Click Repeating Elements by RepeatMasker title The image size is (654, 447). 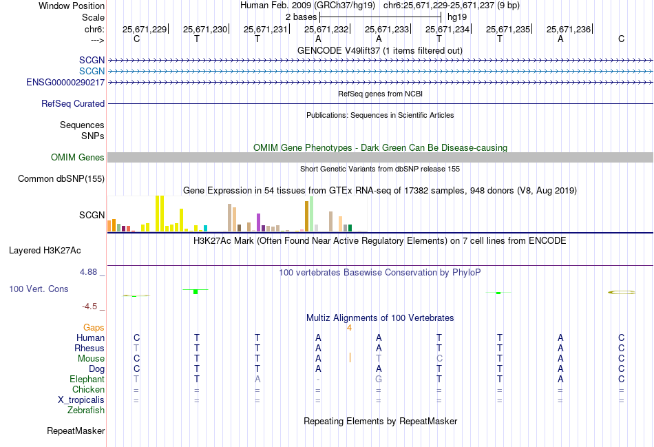pos(381,421)
